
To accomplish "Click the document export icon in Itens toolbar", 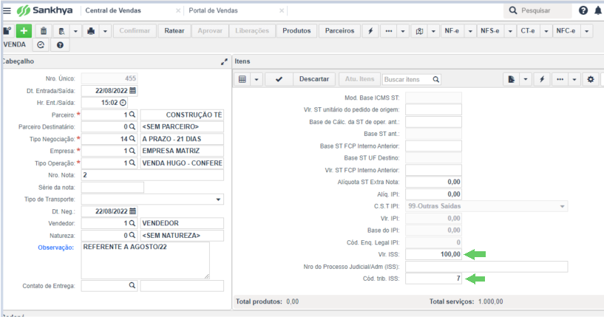I will [x=511, y=79].
